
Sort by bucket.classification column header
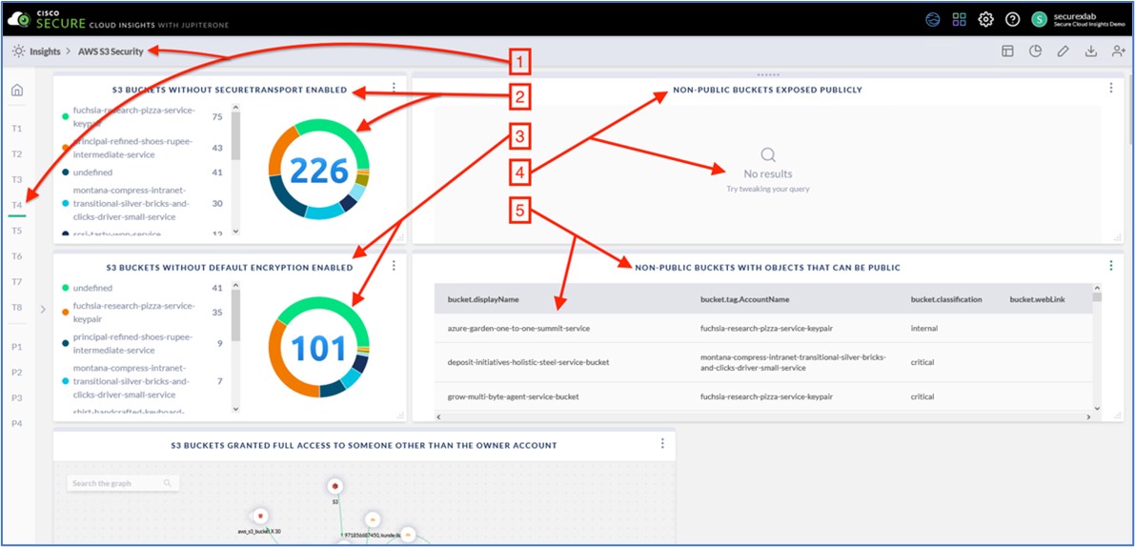946,299
